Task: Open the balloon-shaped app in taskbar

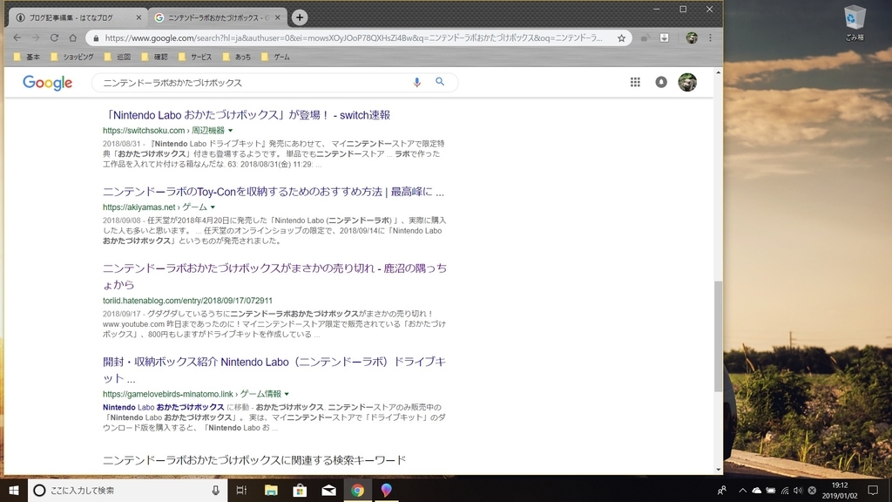Action: coord(386,490)
